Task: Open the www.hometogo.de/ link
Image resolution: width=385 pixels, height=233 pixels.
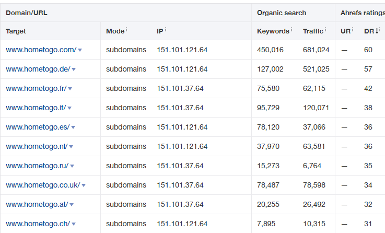Action: pyautogui.click(x=38, y=69)
